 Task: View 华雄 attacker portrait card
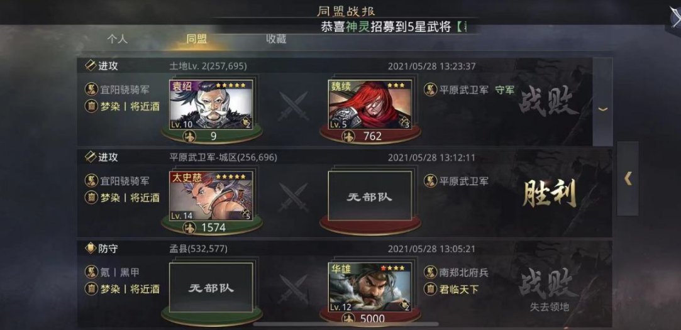click(370, 287)
